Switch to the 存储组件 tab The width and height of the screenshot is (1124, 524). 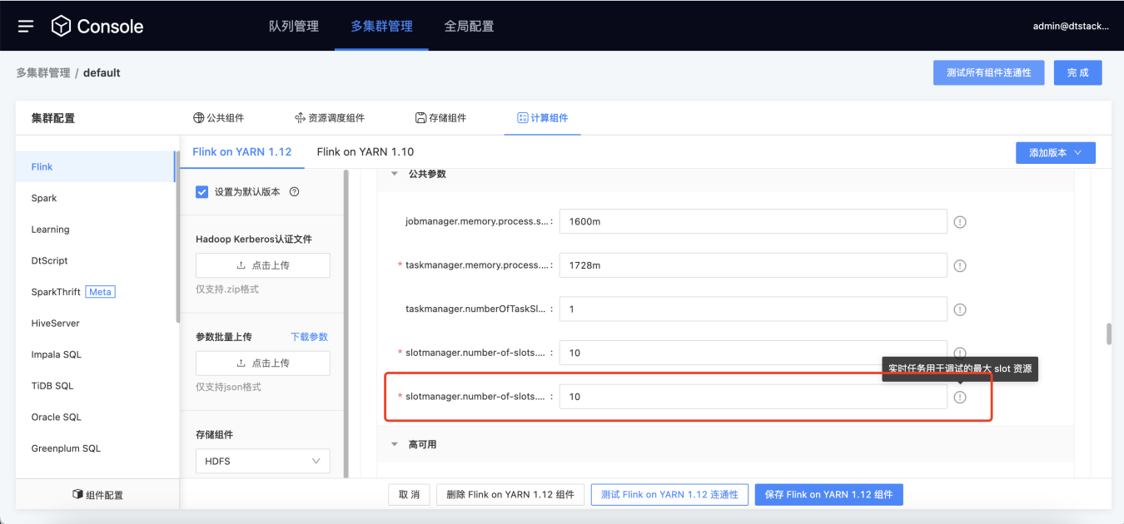pyautogui.click(x=440, y=118)
